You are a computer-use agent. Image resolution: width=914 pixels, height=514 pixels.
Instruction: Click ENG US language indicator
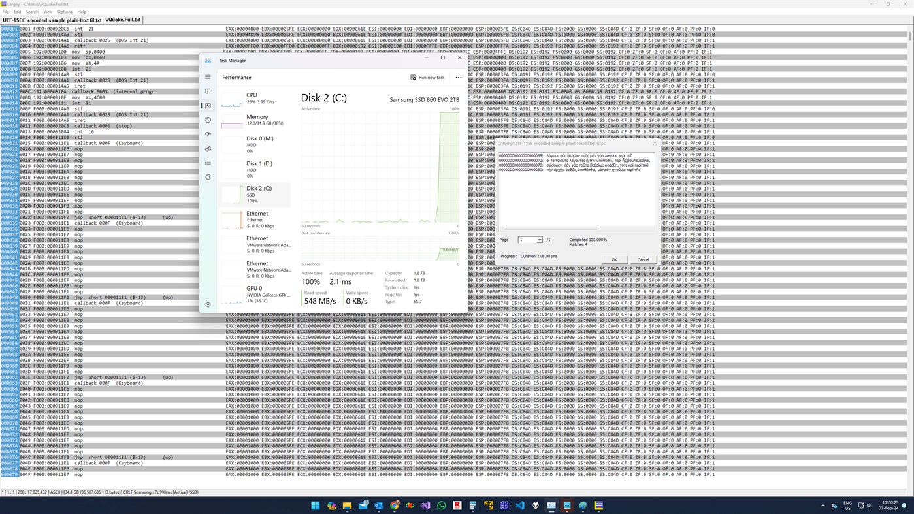click(847, 506)
